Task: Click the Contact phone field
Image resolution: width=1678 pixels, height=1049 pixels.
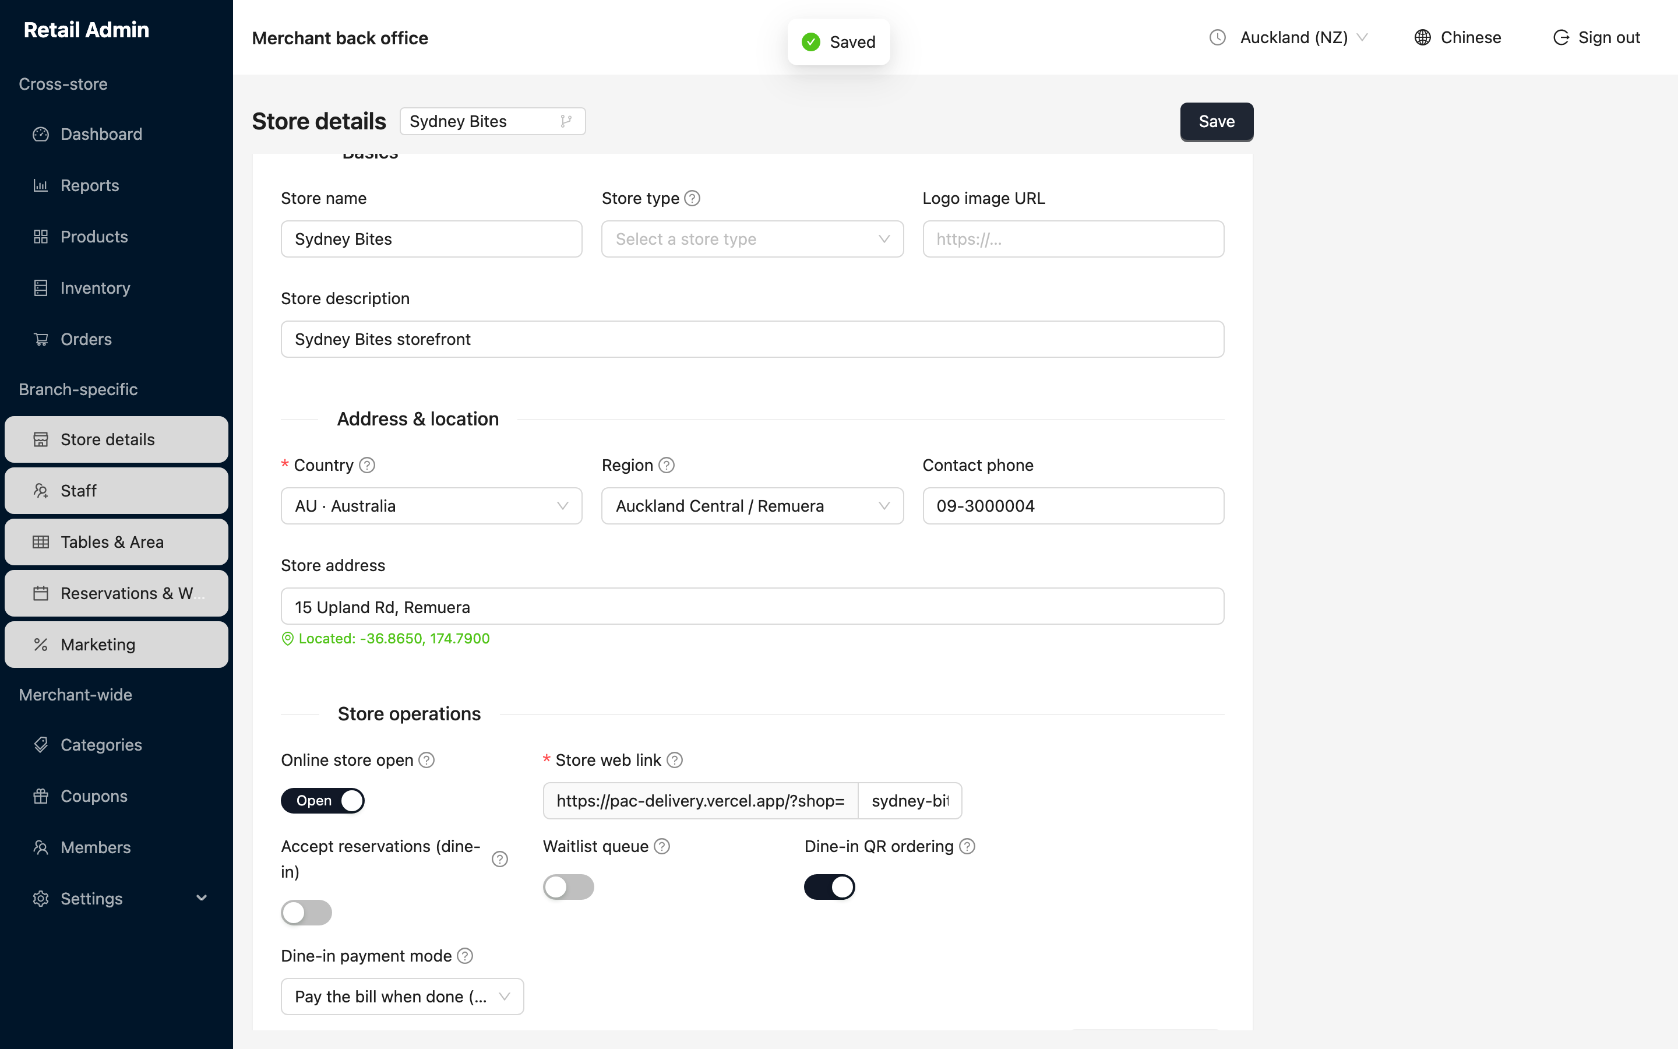Action: [x=1073, y=506]
